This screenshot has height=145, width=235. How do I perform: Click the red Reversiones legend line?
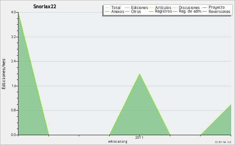205,11
